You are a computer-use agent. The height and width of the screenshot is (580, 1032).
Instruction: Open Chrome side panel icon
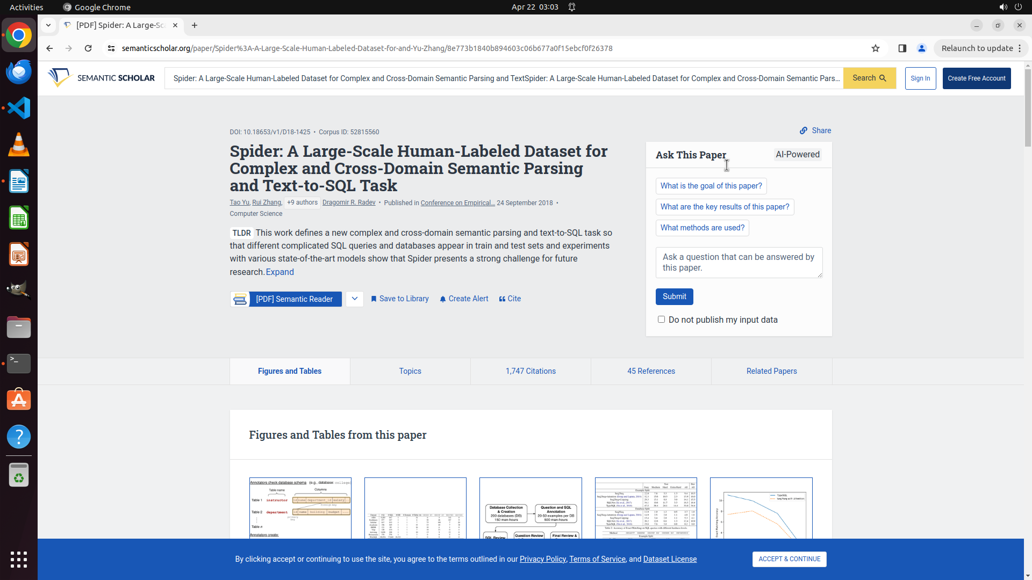[902, 48]
